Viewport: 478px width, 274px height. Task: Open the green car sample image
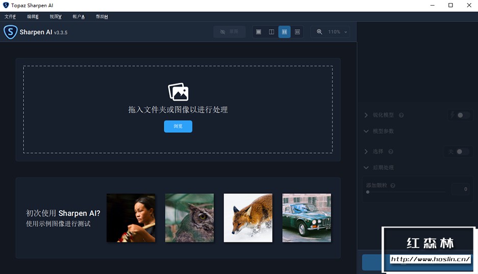(x=307, y=218)
